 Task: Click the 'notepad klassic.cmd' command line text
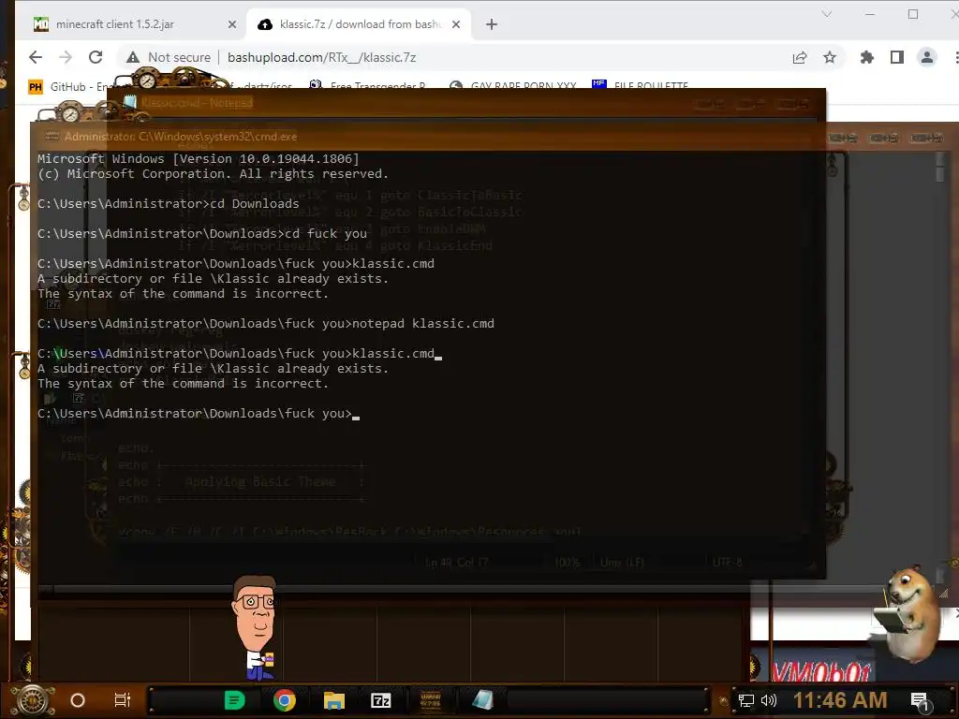click(423, 323)
